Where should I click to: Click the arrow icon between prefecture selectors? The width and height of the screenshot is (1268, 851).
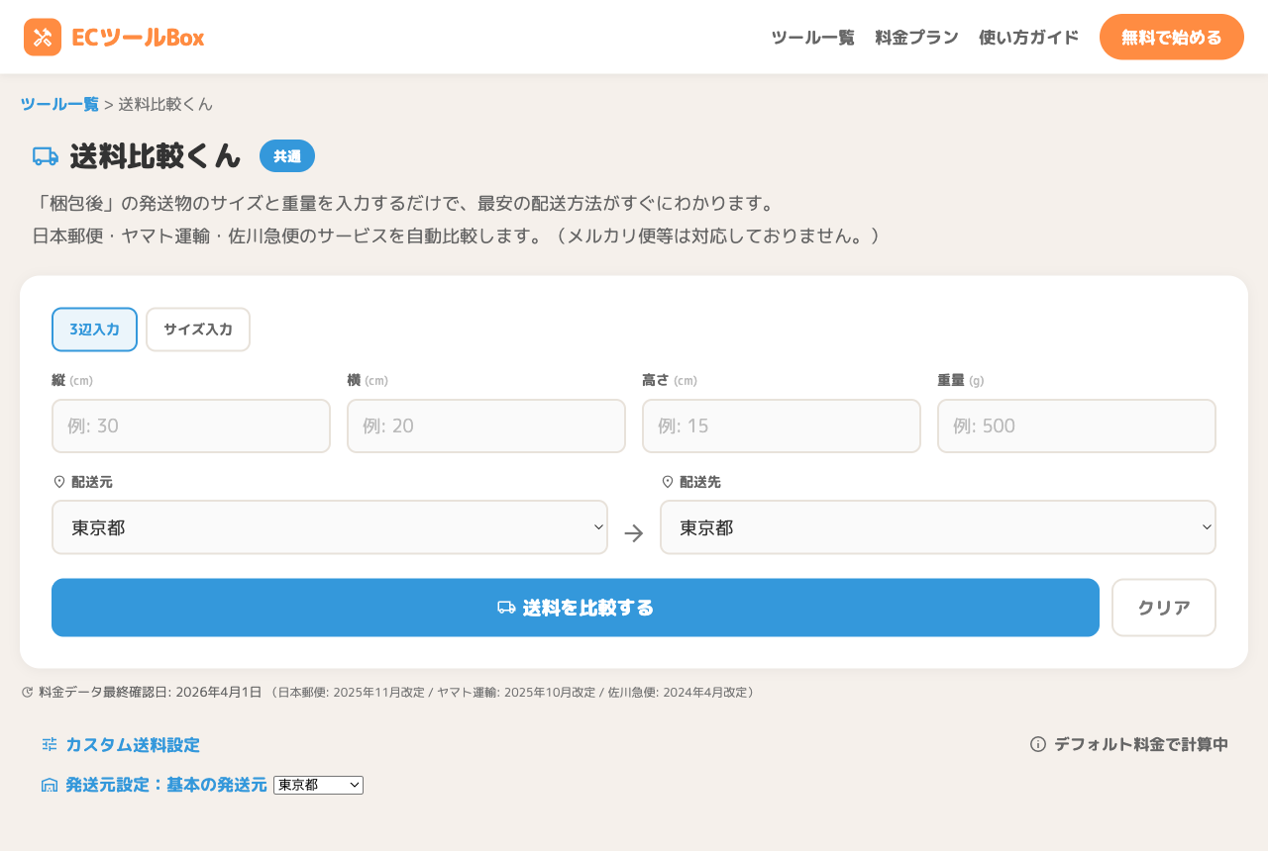pyautogui.click(x=634, y=533)
